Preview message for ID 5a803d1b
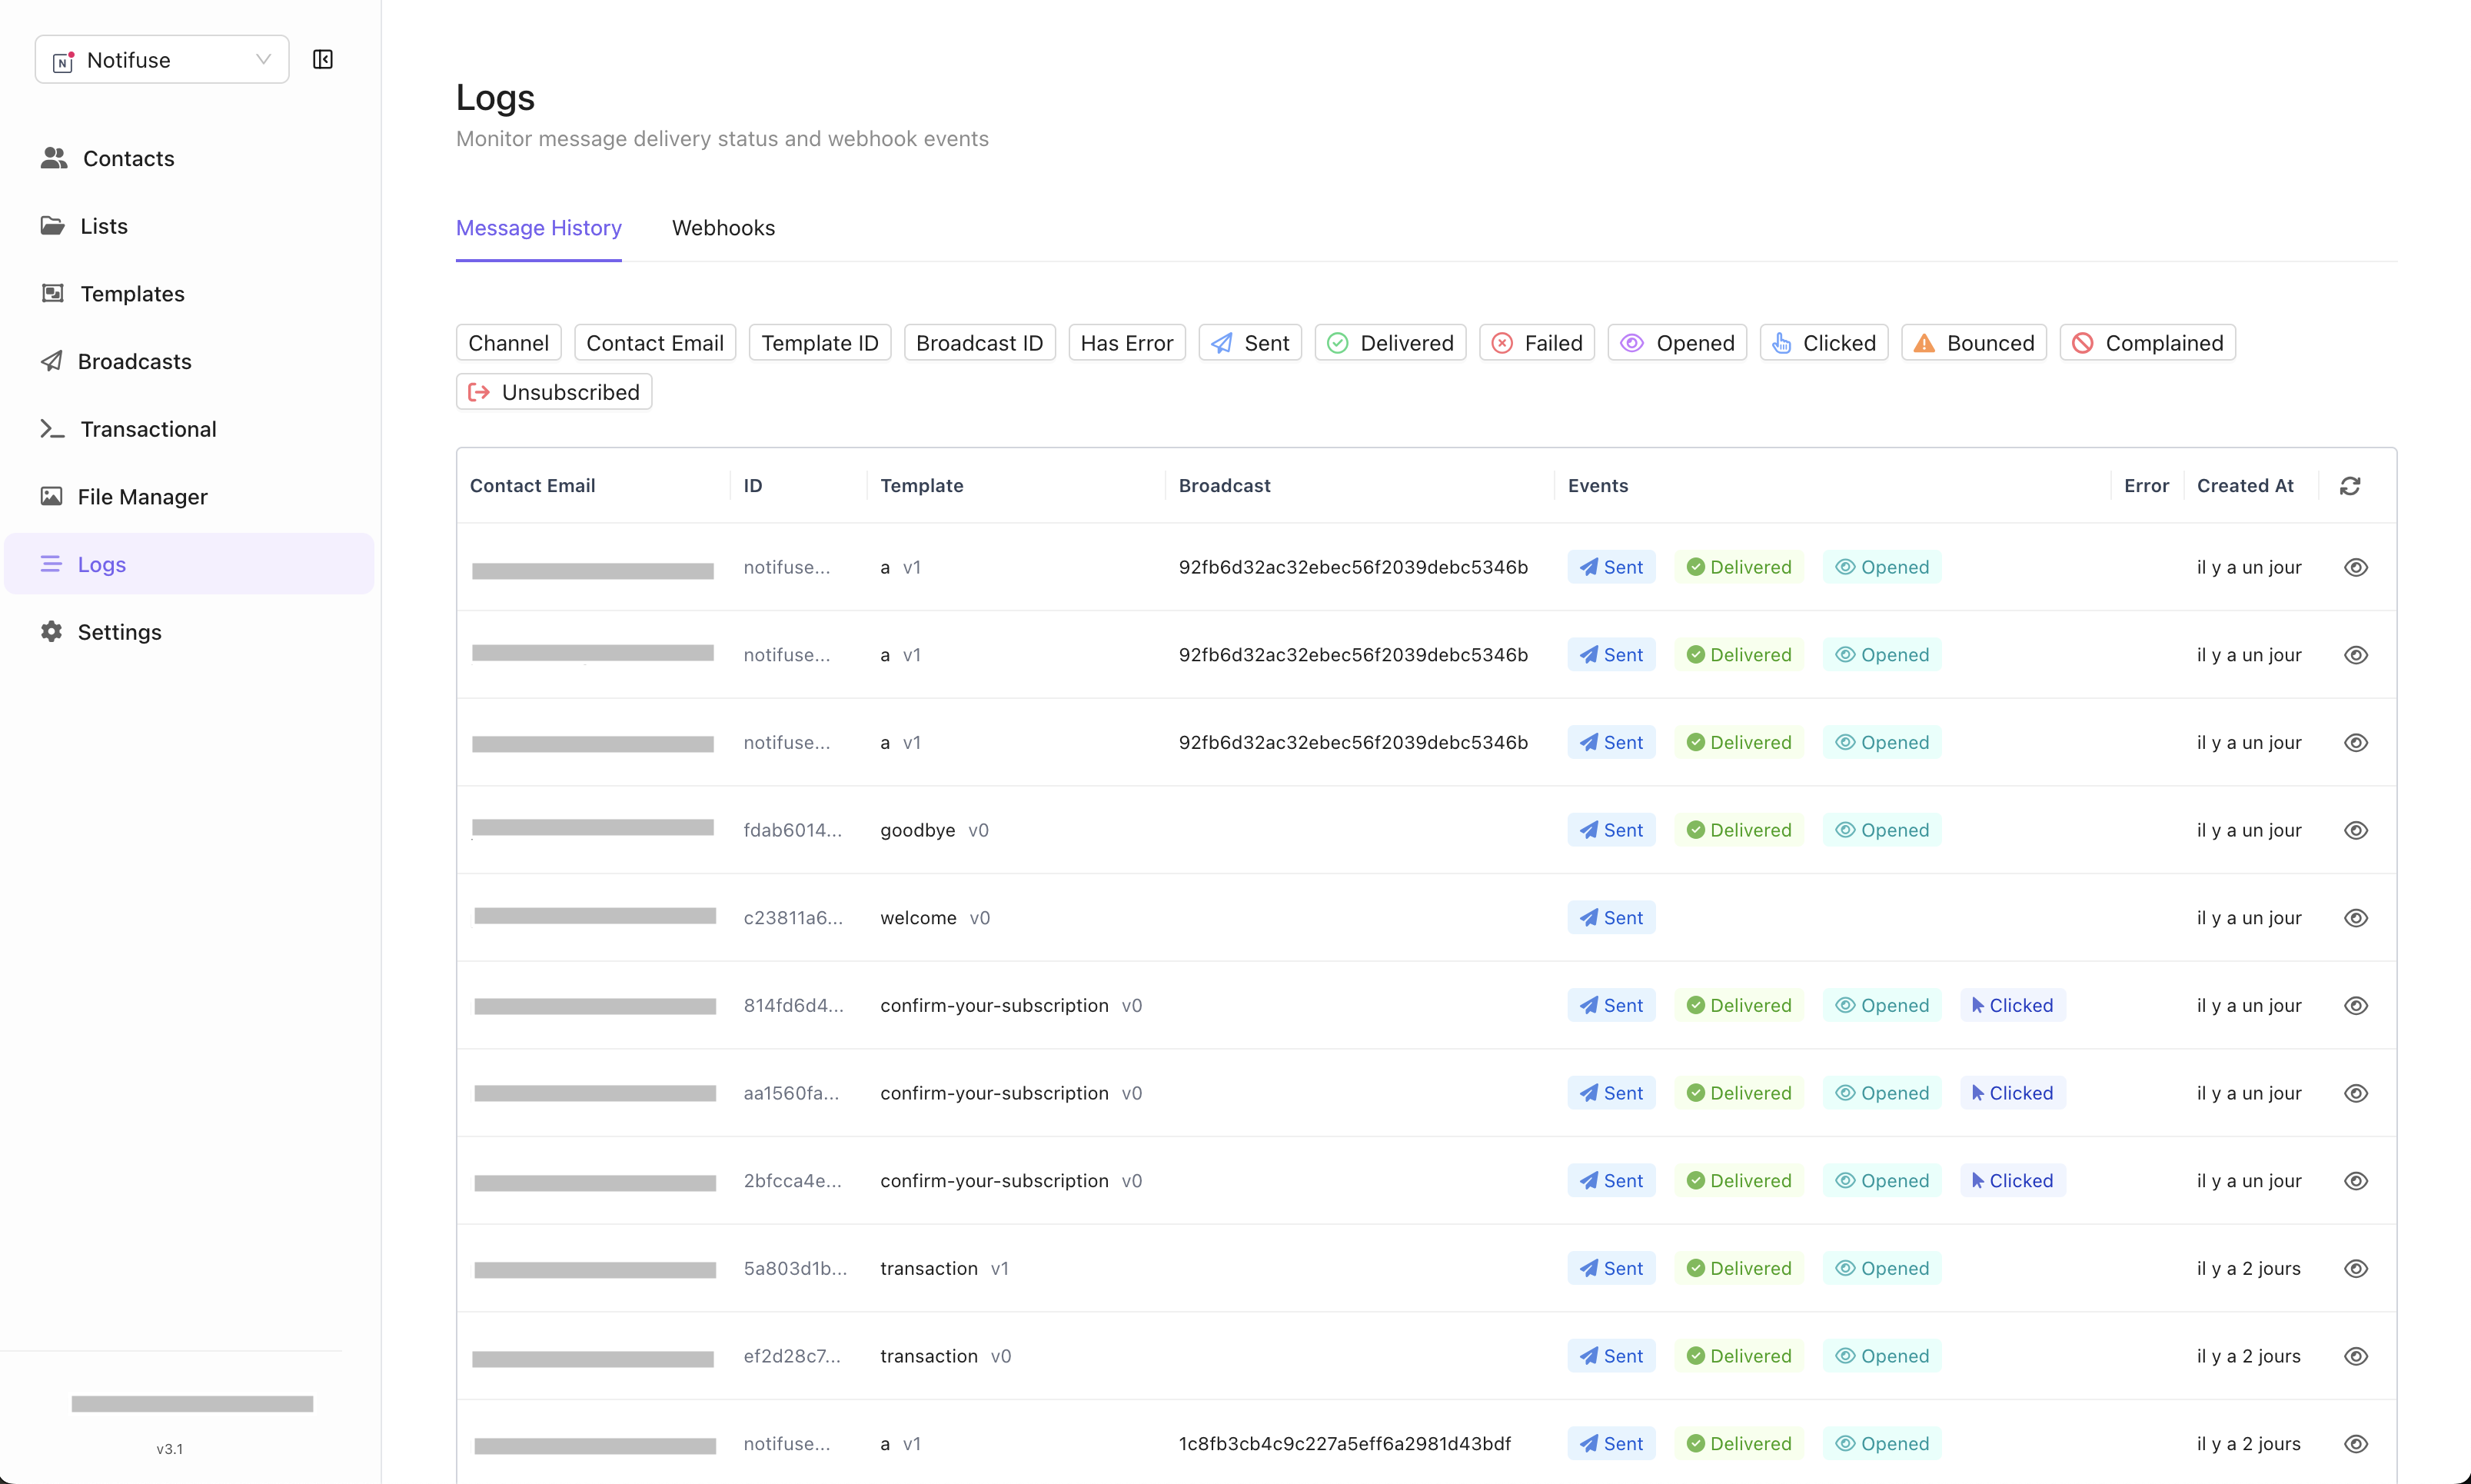This screenshot has width=2471, height=1484. coord(2356,1269)
